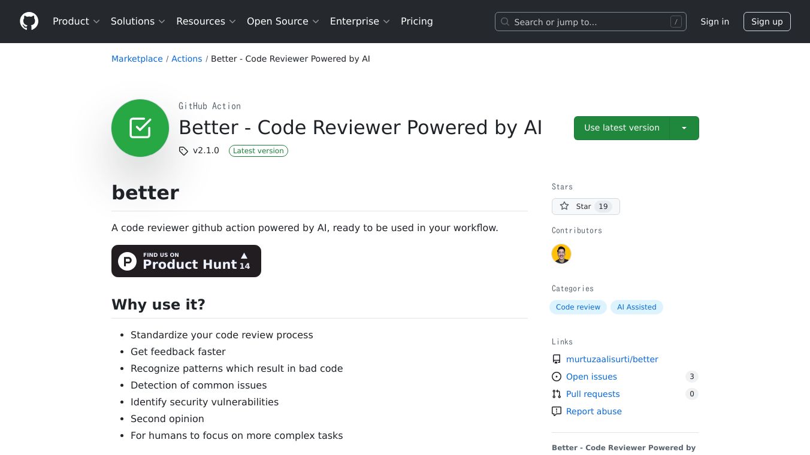This screenshot has height=455, width=810.
Task: Expand the version selection dropdown arrow
Action: [x=684, y=128]
